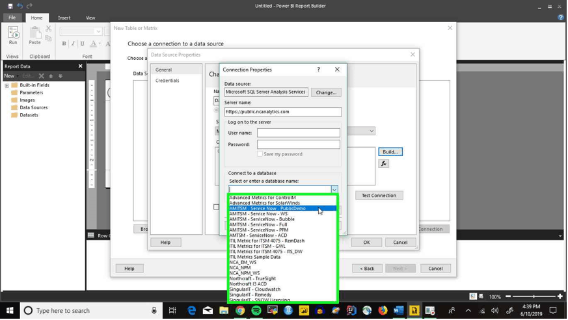Adjust the zoom slider in status bar
Screen dimensions: 568x320
click(x=534, y=297)
